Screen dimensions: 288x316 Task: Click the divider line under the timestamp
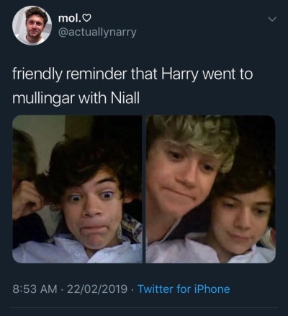[145, 307]
